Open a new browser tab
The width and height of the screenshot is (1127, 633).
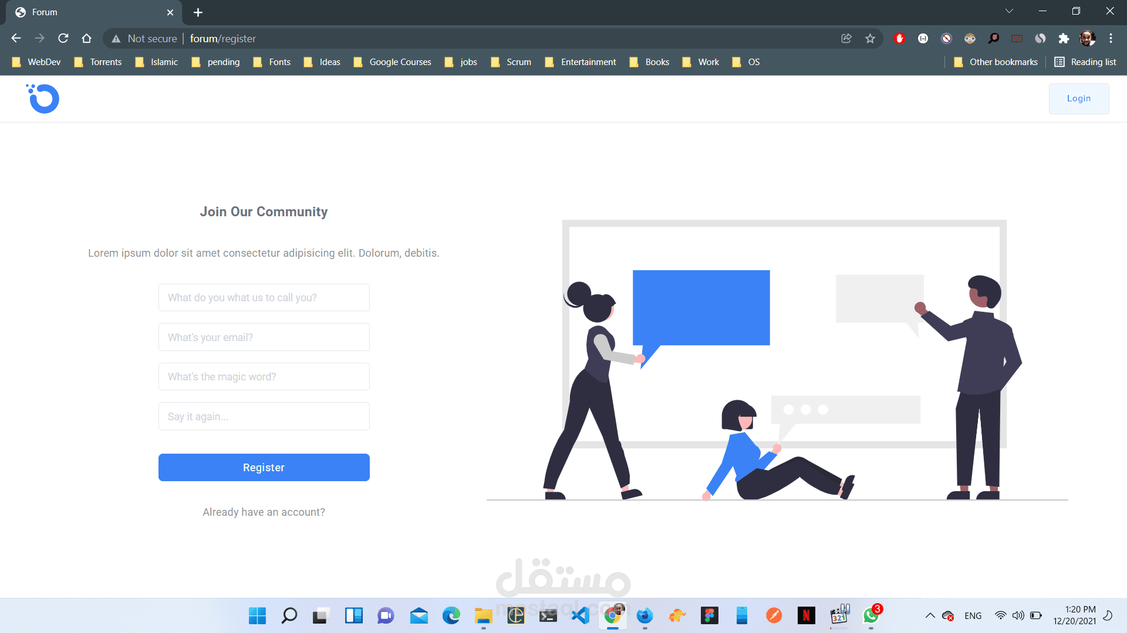click(198, 12)
